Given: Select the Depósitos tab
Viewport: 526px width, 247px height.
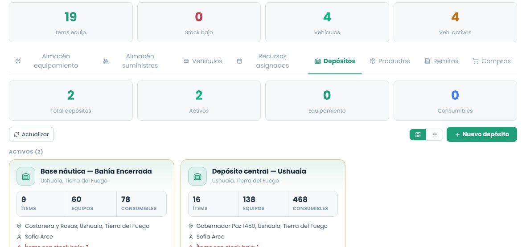Looking at the screenshot, I should point(335,61).
